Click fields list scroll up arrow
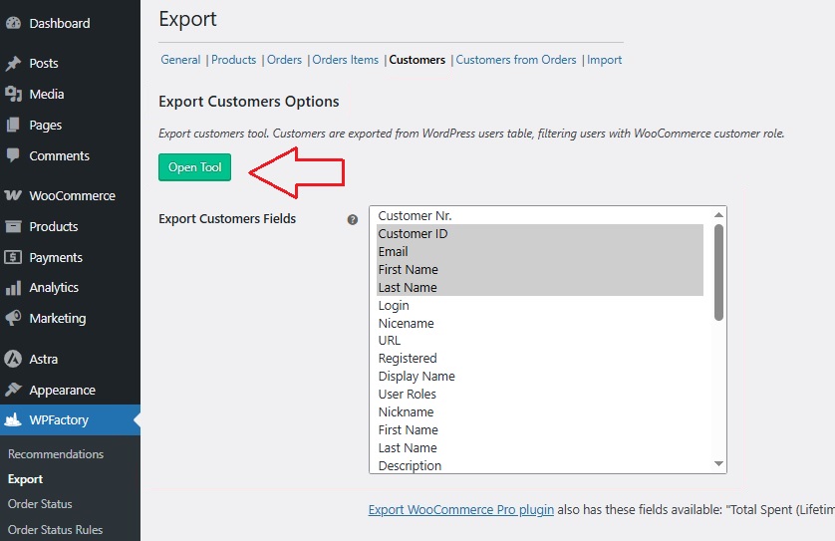 coord(718,214)
